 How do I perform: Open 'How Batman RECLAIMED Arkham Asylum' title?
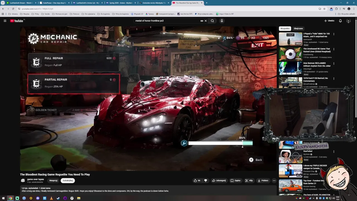pos(317,64)
